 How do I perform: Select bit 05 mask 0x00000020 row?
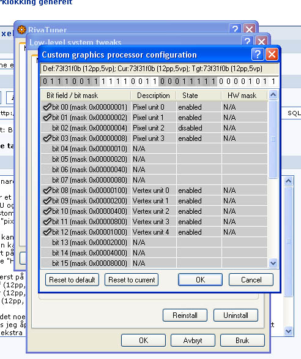(x=154, y=159)
